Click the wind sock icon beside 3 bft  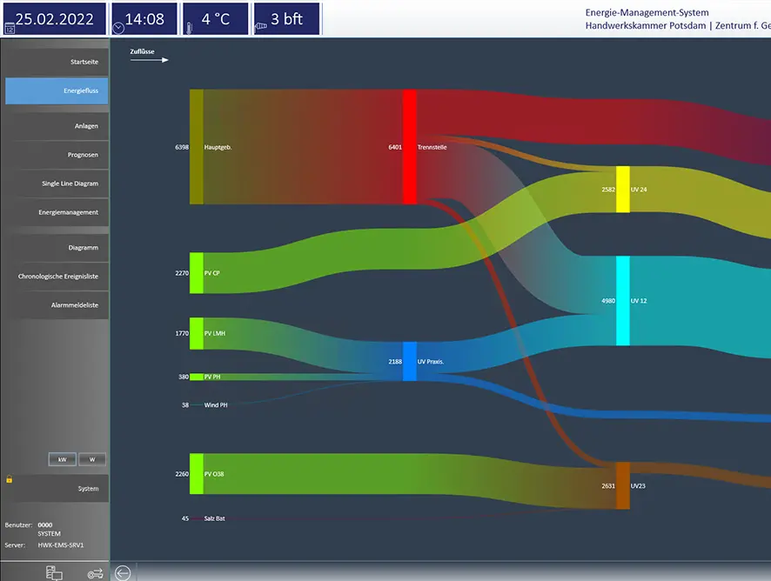click(x=261, y=25)
